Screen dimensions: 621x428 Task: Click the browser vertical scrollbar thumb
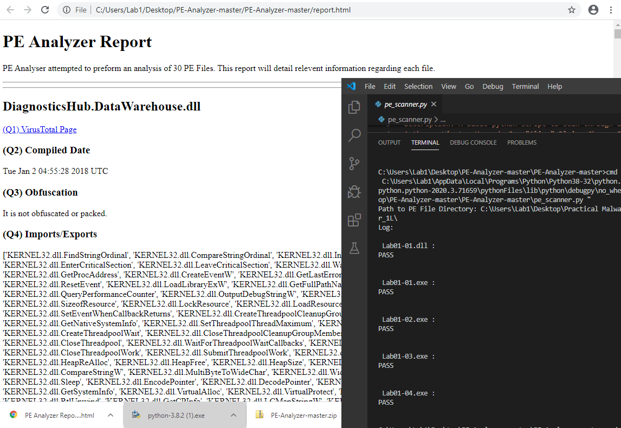617,33
